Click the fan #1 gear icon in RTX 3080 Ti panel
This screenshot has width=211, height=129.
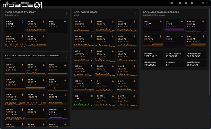pyautogui.click(x=23, y=21)
